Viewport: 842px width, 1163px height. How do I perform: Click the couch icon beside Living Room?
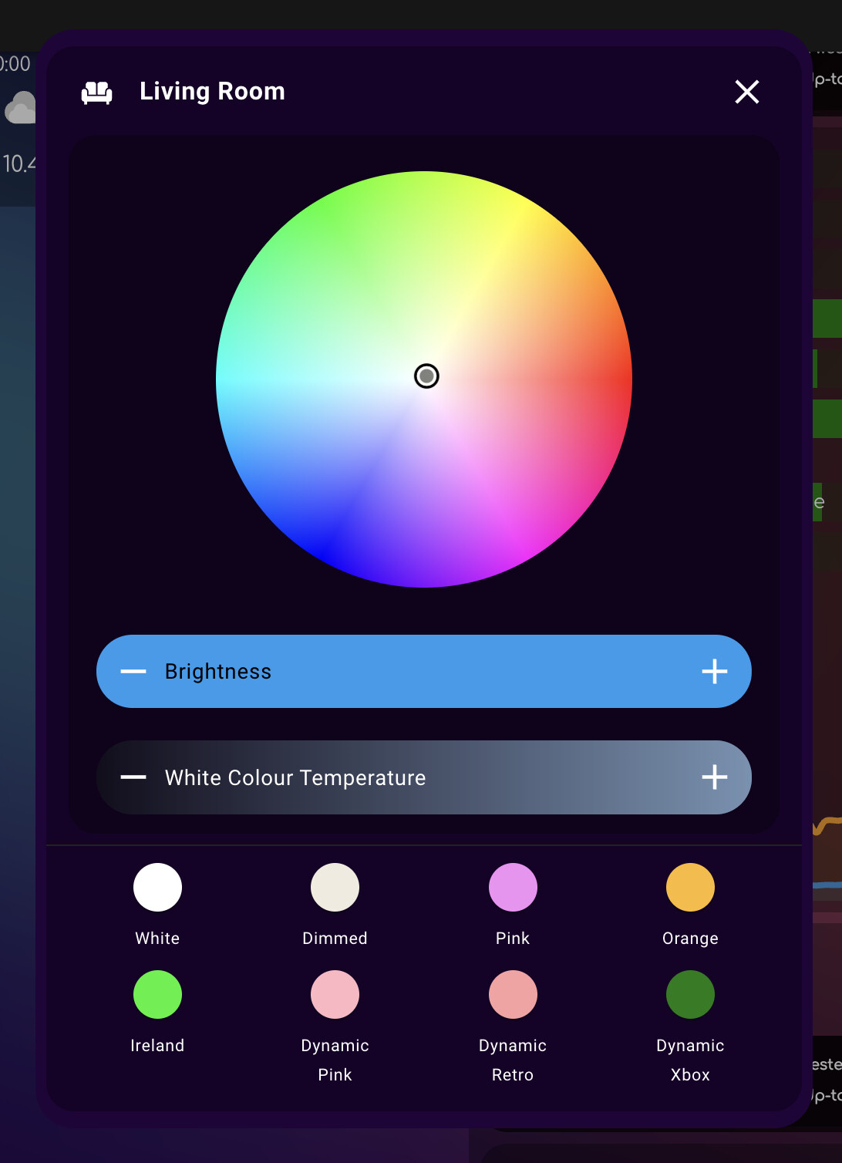96,91
